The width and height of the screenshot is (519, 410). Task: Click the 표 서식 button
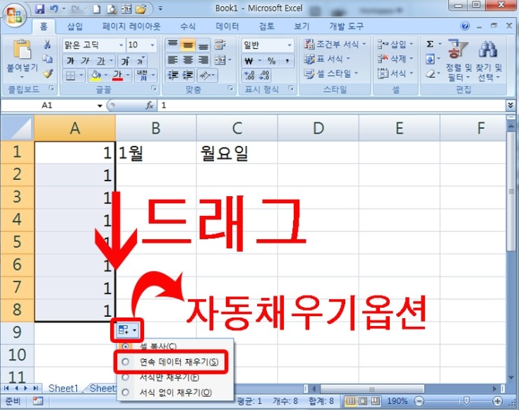327,59
